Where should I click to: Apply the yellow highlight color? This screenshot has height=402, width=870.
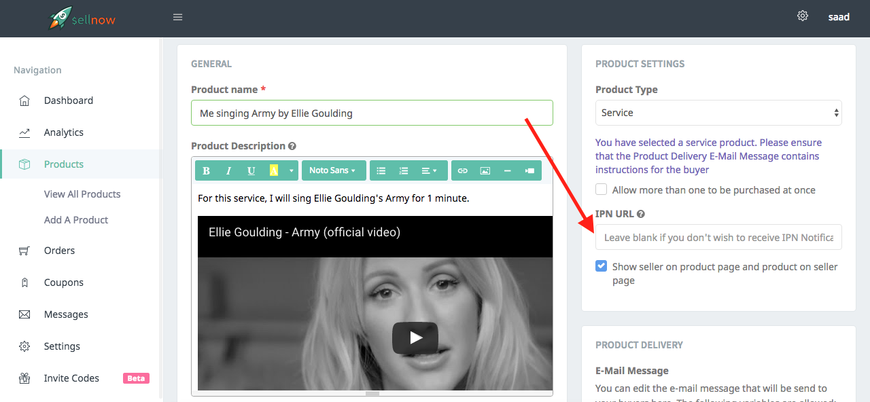tap(274, 170)
